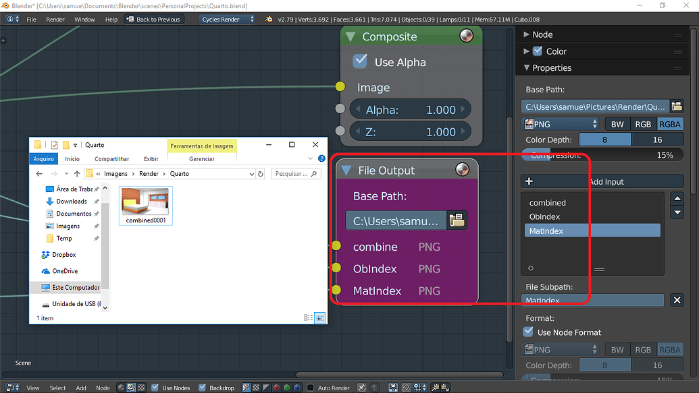The image size is (699, 393).
Task: Select texture node tree type icon
Action: (141, 388)
